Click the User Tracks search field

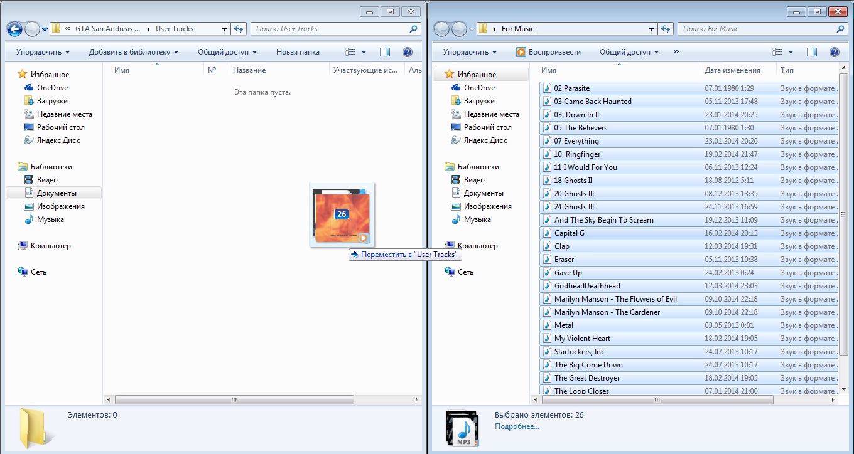pyautogui.click(x=335, y=29)
